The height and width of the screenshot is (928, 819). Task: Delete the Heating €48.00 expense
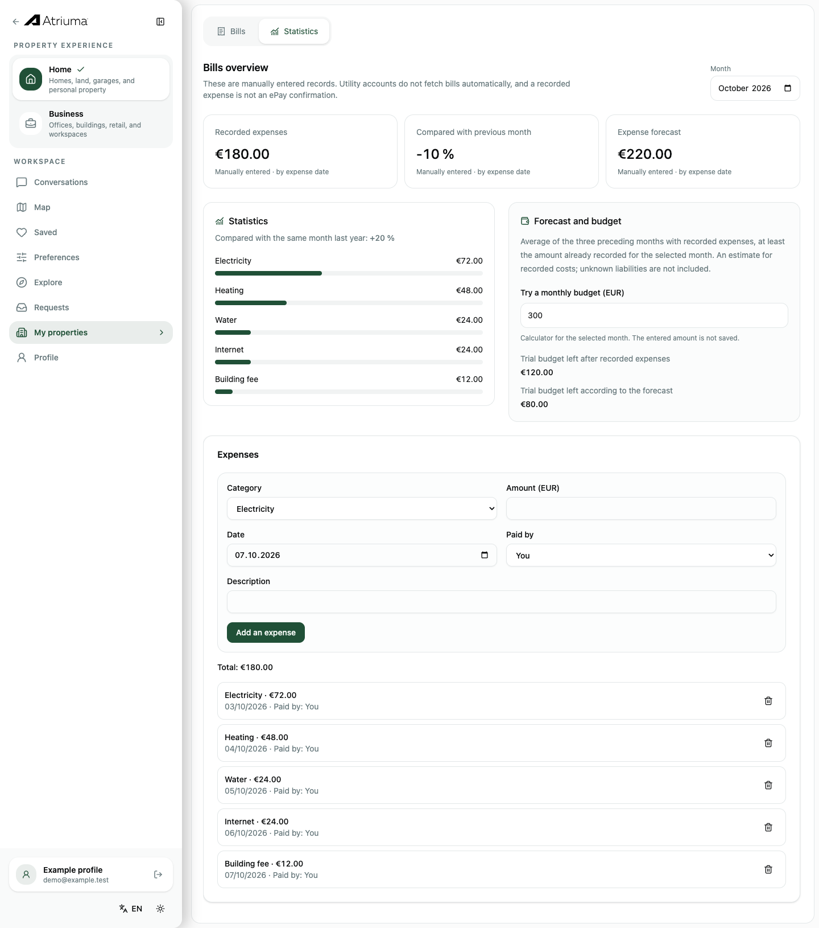coord(768,743)
